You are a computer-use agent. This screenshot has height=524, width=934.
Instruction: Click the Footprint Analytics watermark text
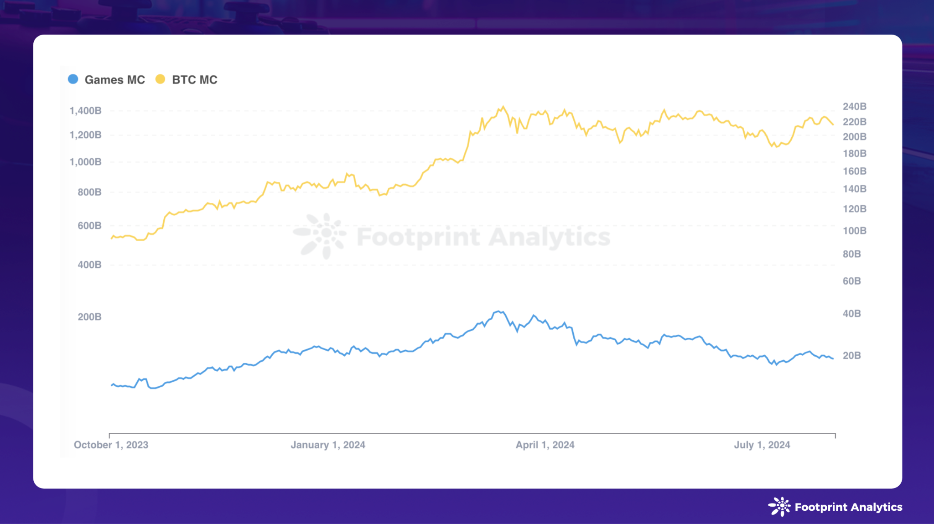(x=483, y=237)
